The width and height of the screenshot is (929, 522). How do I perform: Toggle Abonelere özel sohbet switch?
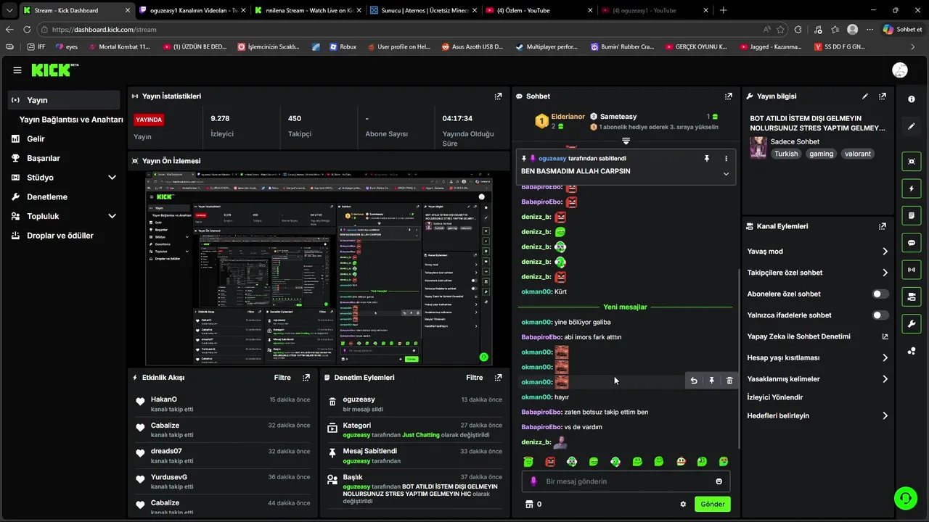click(880, 294)
